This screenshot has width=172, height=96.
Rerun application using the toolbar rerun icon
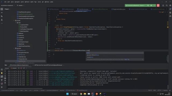[148, 5]
